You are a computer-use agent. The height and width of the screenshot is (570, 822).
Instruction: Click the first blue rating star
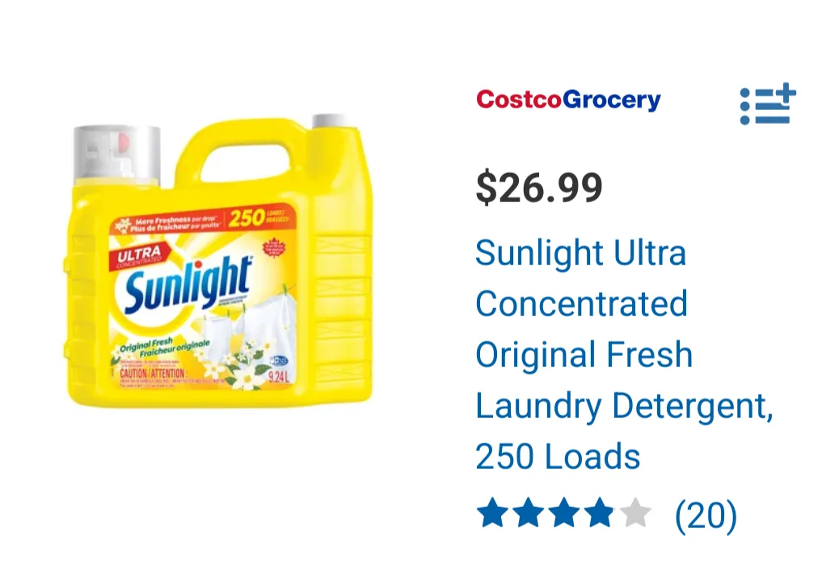click(493, 513)
